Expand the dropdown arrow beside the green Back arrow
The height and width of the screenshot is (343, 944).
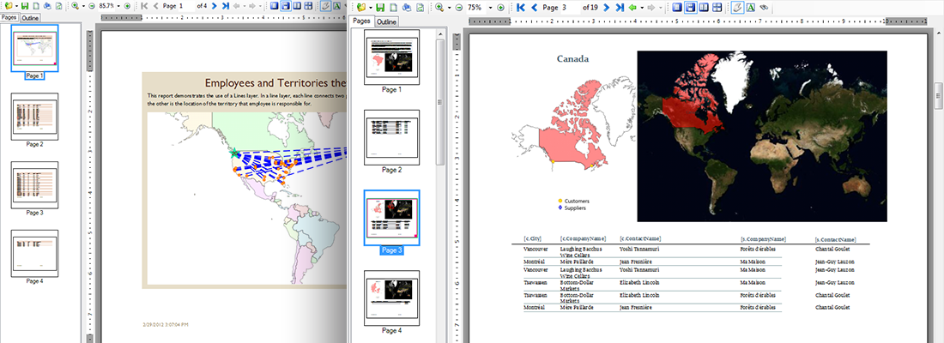[x=642, y=7]
